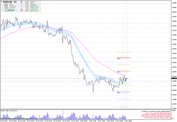Click the EUR ECB Press Conference headline
Screen dimensions: 177x122
click(156, 116)
